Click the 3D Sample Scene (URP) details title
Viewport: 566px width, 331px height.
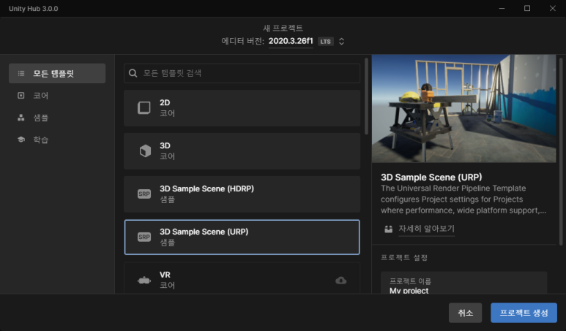tap(431, 178)
